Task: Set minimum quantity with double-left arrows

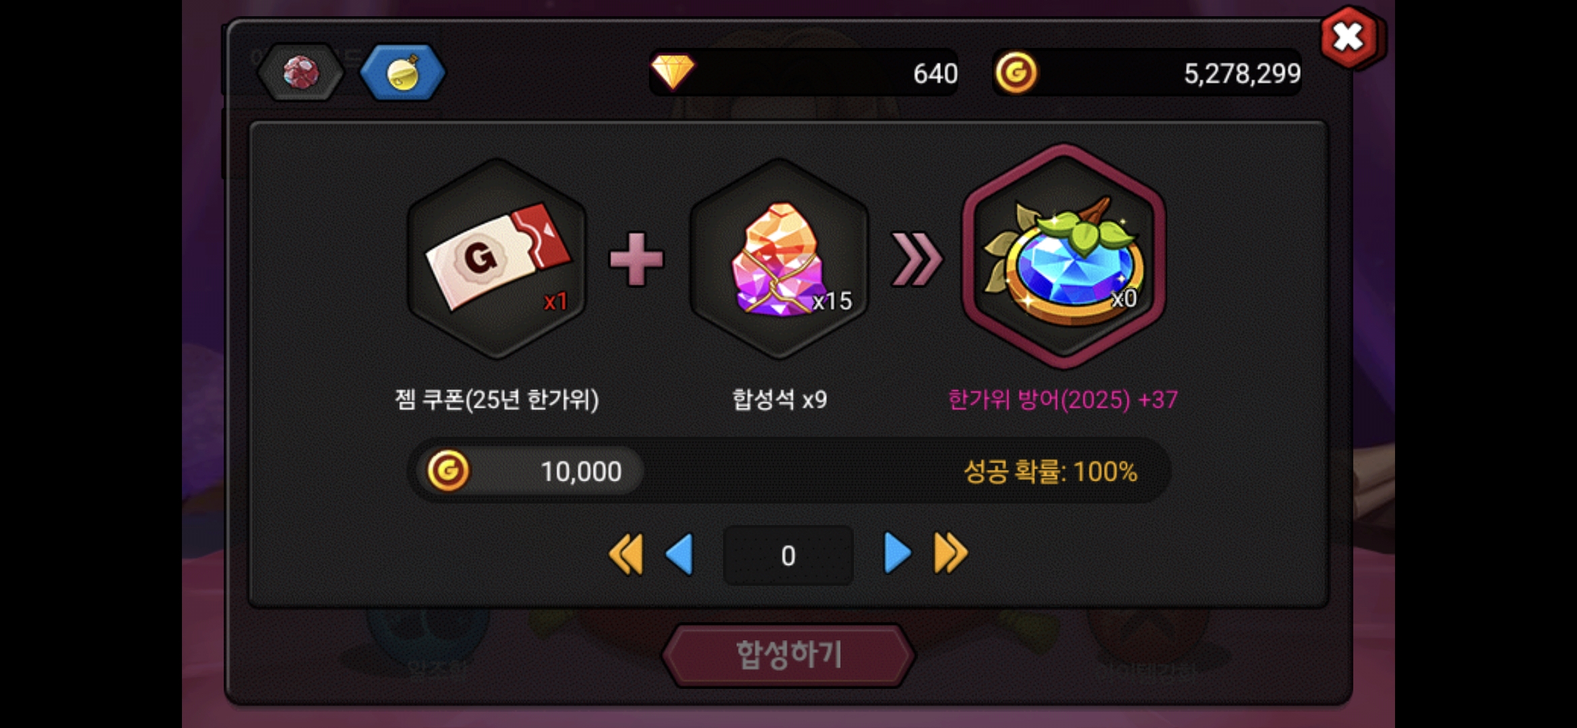Action: pyautogui.click(x=626, y=555)
